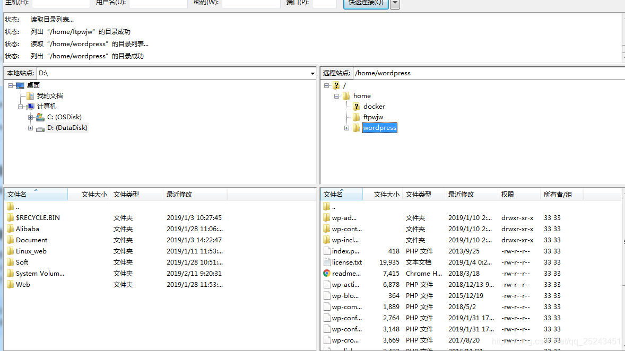Select the C: (OSDisk) drive icon
The width and height of the screenshot is (625, 351).
pos(40,117)
